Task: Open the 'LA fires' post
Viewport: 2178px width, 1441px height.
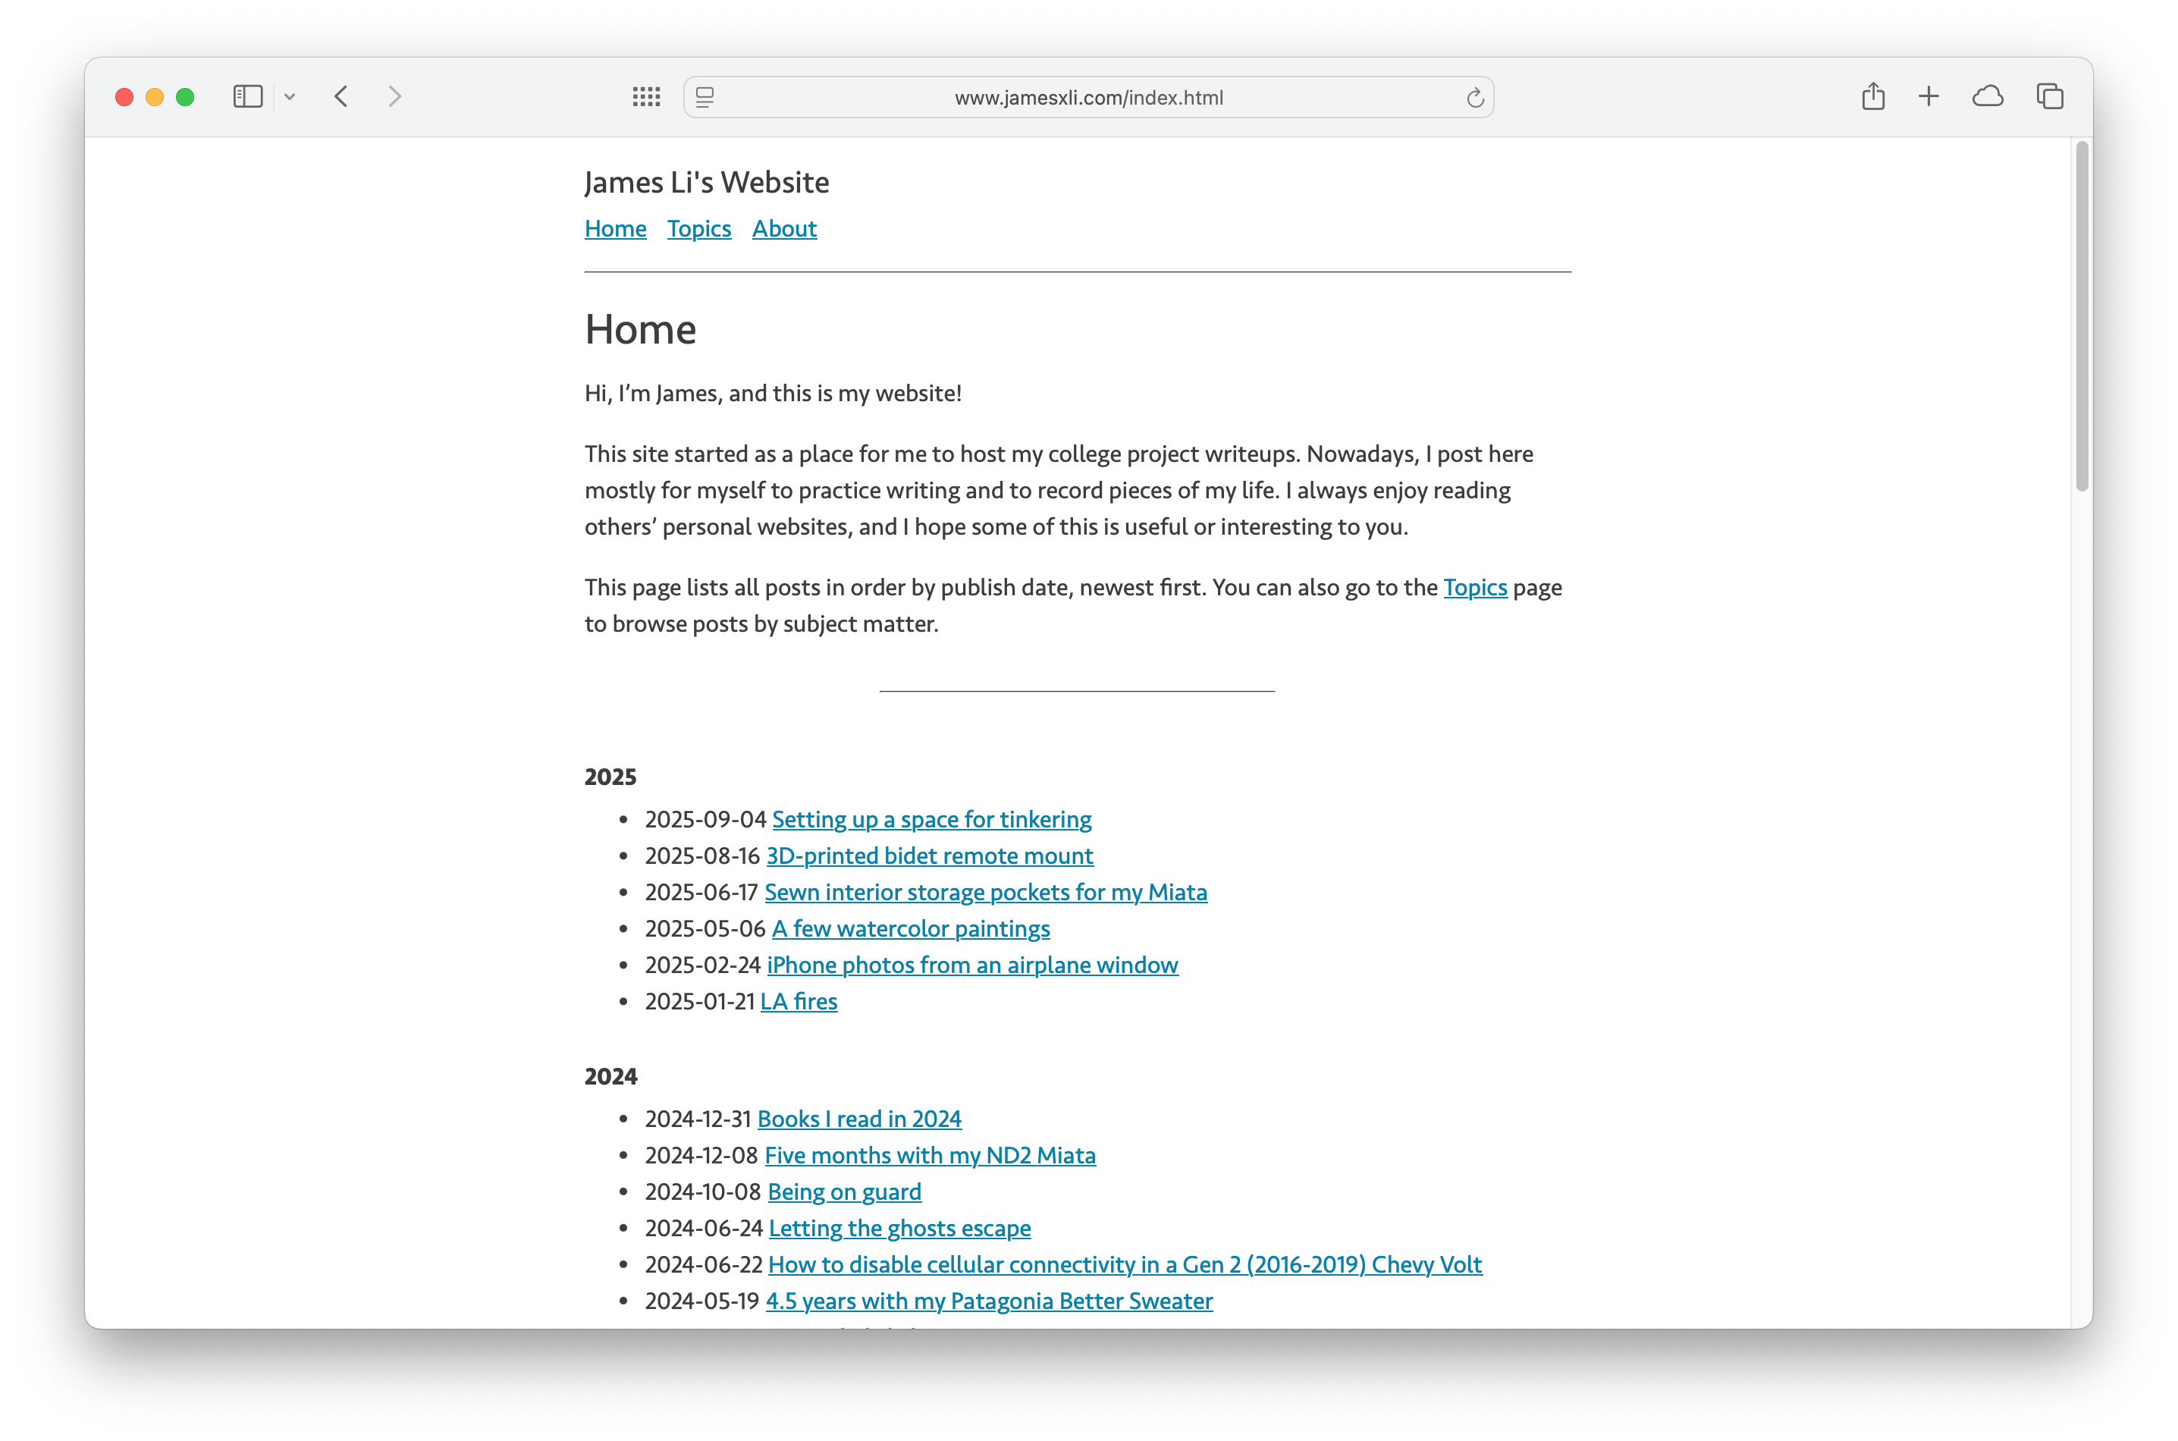Action: point(799,1001)
